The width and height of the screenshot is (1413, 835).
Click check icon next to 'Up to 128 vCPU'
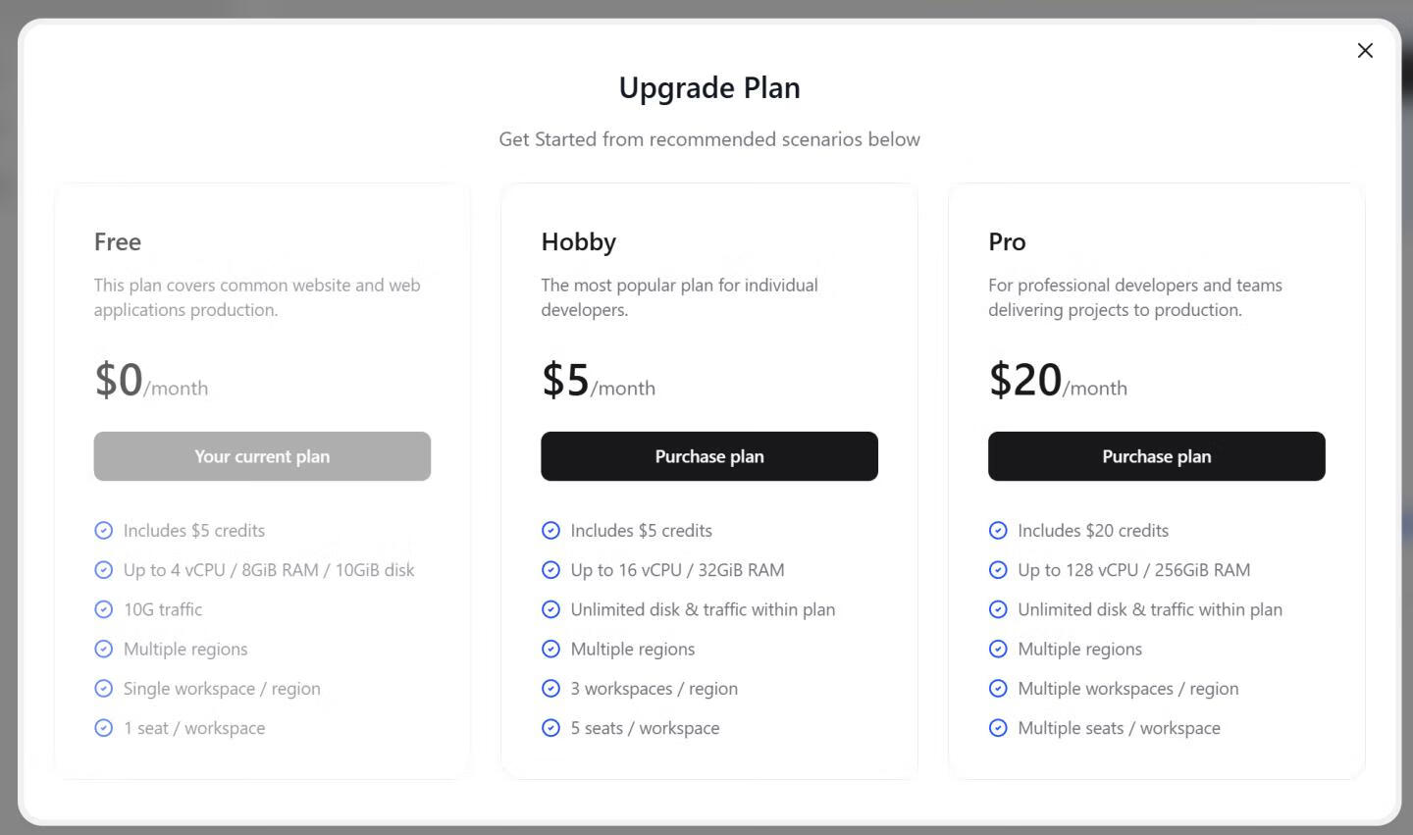click(x=998, y=570)
